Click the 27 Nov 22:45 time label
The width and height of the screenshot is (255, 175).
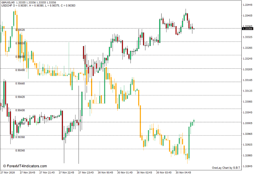pyautogui.click(x=67, y=172)
